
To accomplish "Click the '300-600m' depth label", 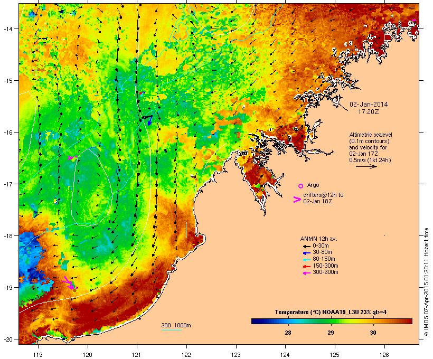I will tap(326, 272).
